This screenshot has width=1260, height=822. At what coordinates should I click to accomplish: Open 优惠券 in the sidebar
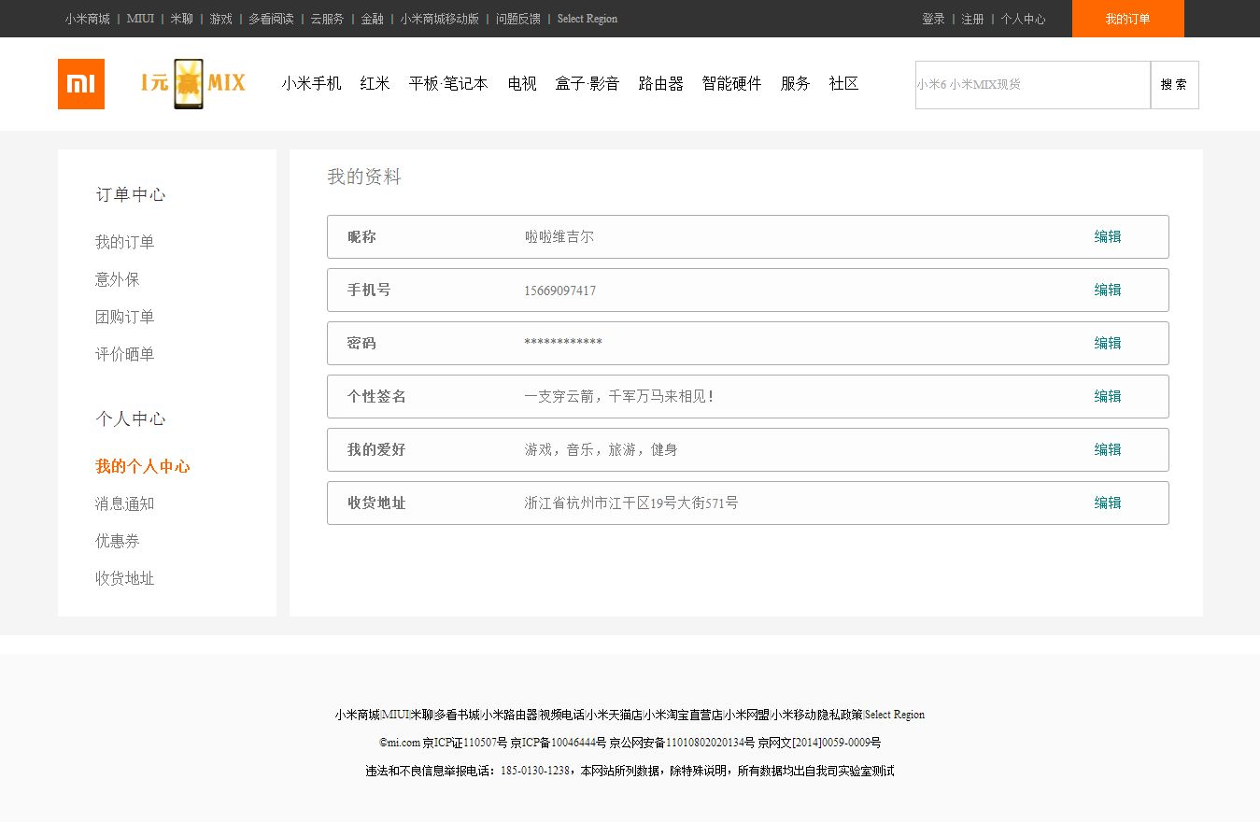(x=117, y=541)
